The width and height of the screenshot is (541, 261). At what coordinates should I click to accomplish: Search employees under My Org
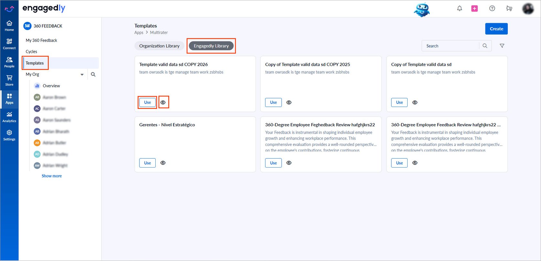point(93,74)
